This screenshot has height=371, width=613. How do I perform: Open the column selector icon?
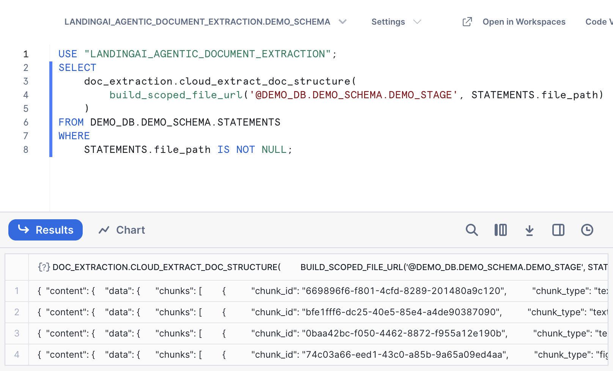(500, 230)
